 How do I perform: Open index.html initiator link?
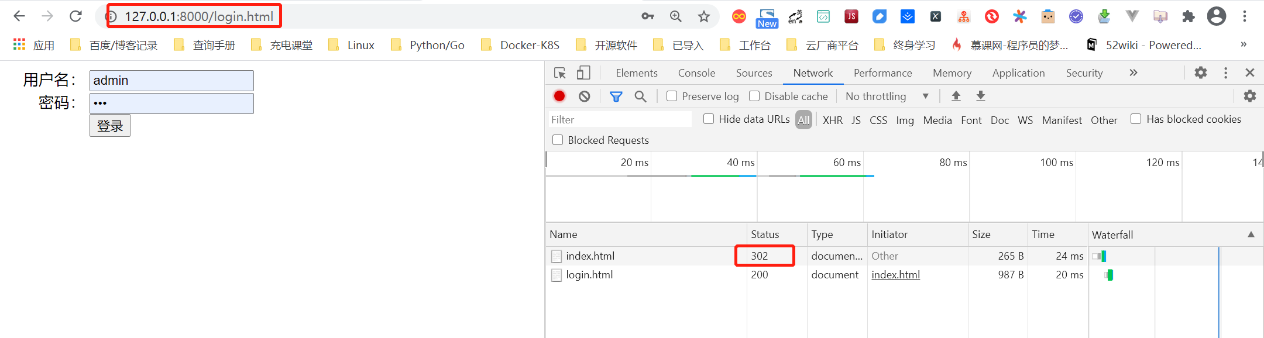pos(895,275)
